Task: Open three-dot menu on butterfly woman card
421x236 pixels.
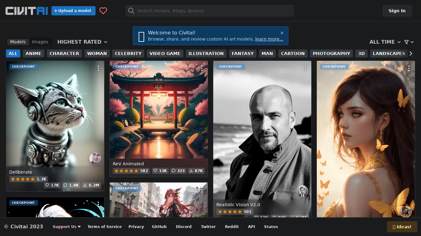Action: (x=409, y=68)
